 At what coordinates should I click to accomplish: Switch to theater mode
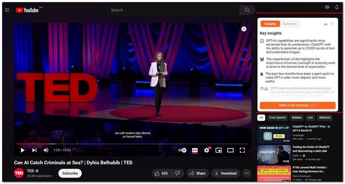pos(230,150)
